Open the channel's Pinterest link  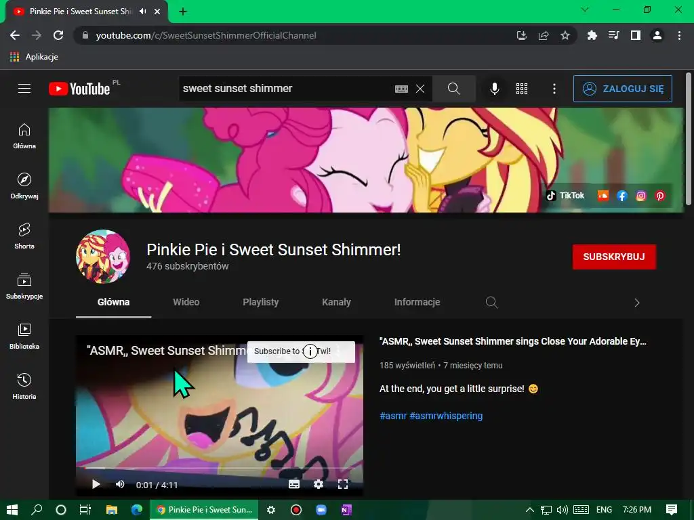click(660, 196)
